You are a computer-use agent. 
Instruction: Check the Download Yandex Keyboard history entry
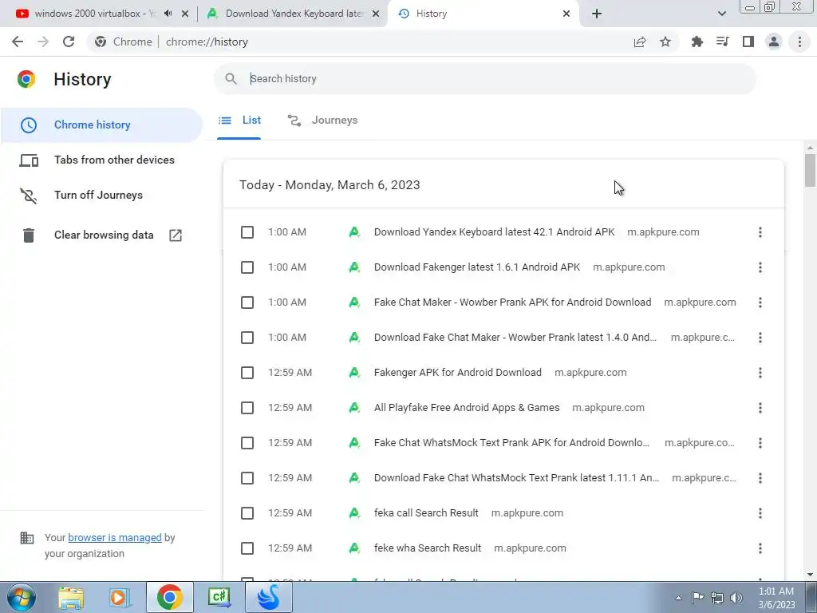click(247, 232)
